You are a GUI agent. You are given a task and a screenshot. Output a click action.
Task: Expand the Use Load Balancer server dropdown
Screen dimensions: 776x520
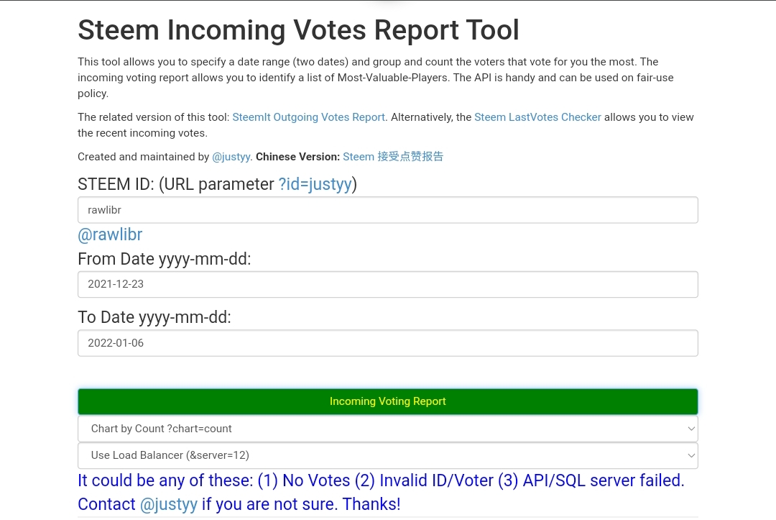point(388,455)
